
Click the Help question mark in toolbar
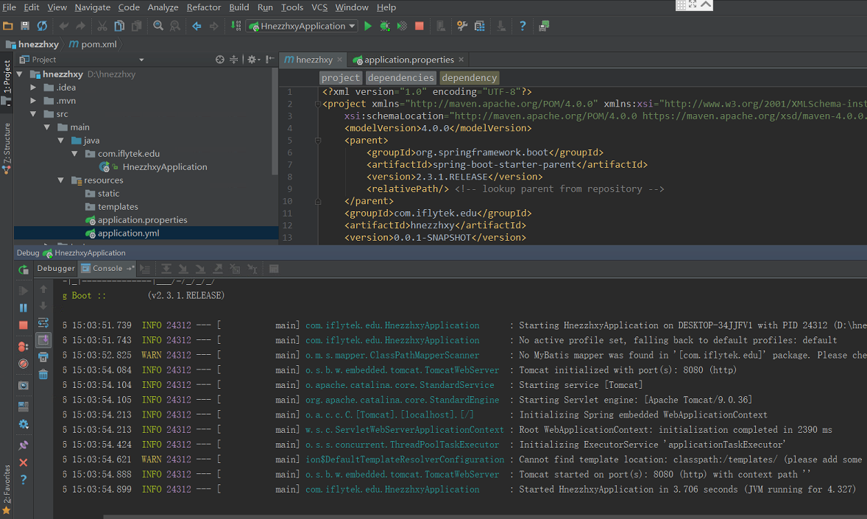(523, 26)
